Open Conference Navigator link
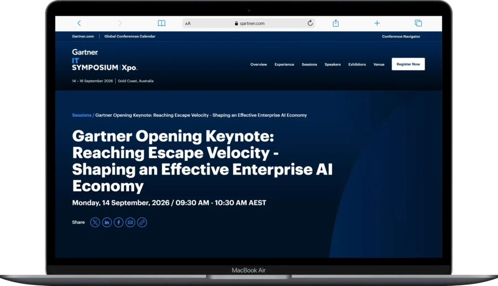Image resolution: width=498 pixels, height=286 pixels. click(401, 36)
